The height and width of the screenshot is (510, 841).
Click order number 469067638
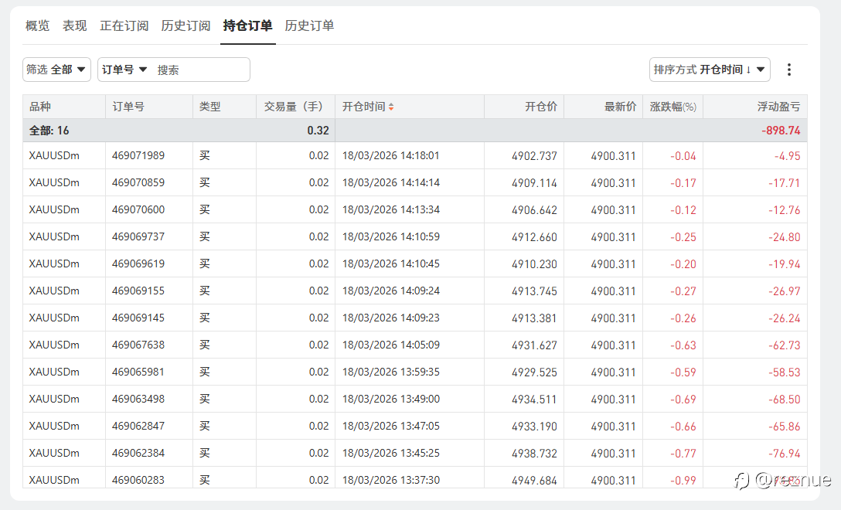138,345
